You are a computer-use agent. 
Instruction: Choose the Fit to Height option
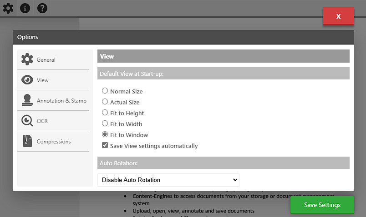tap(105, 113)
